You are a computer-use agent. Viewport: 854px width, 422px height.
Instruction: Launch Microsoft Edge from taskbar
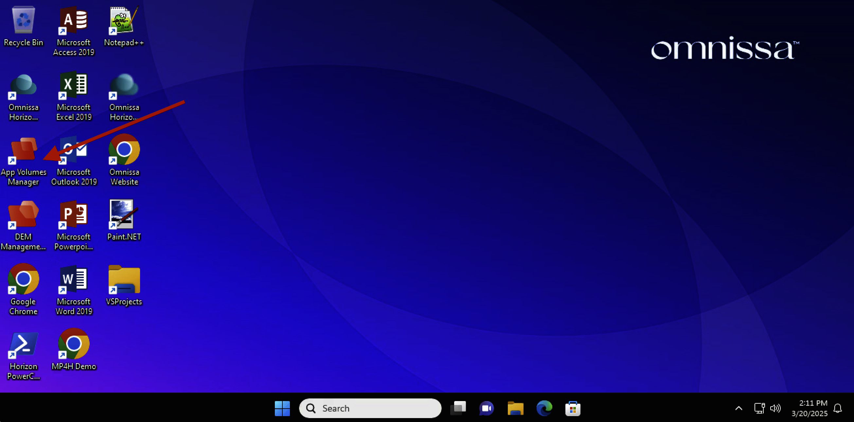(x=544, y=408)
